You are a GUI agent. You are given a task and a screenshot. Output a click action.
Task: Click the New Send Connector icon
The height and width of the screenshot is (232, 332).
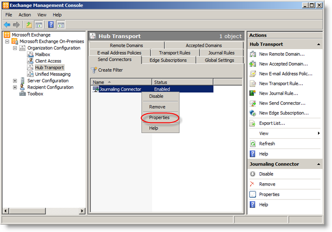tap(253, 103)
